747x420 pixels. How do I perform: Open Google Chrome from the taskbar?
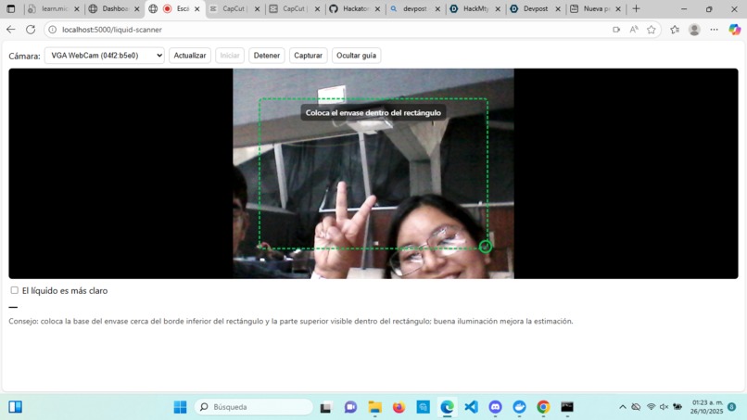tap(543, 407)
